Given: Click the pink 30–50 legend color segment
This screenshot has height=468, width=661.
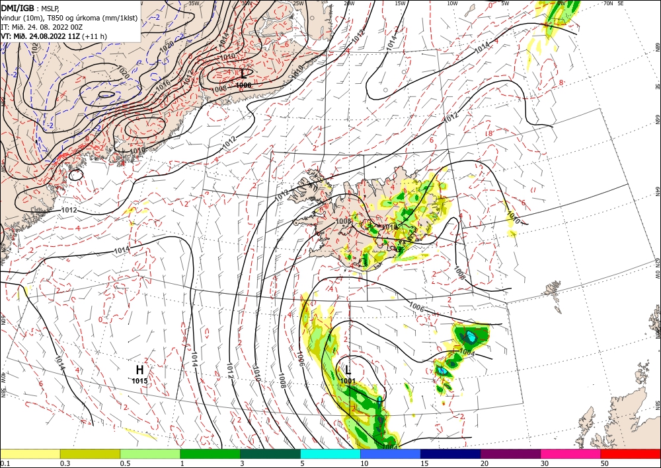Looking at the screenshot, I should click(x=571, y=453).
